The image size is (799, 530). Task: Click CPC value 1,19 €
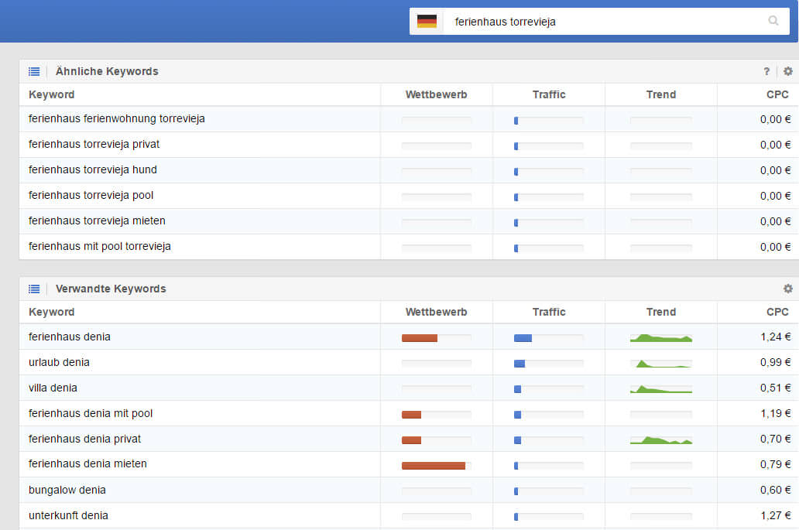776,413
